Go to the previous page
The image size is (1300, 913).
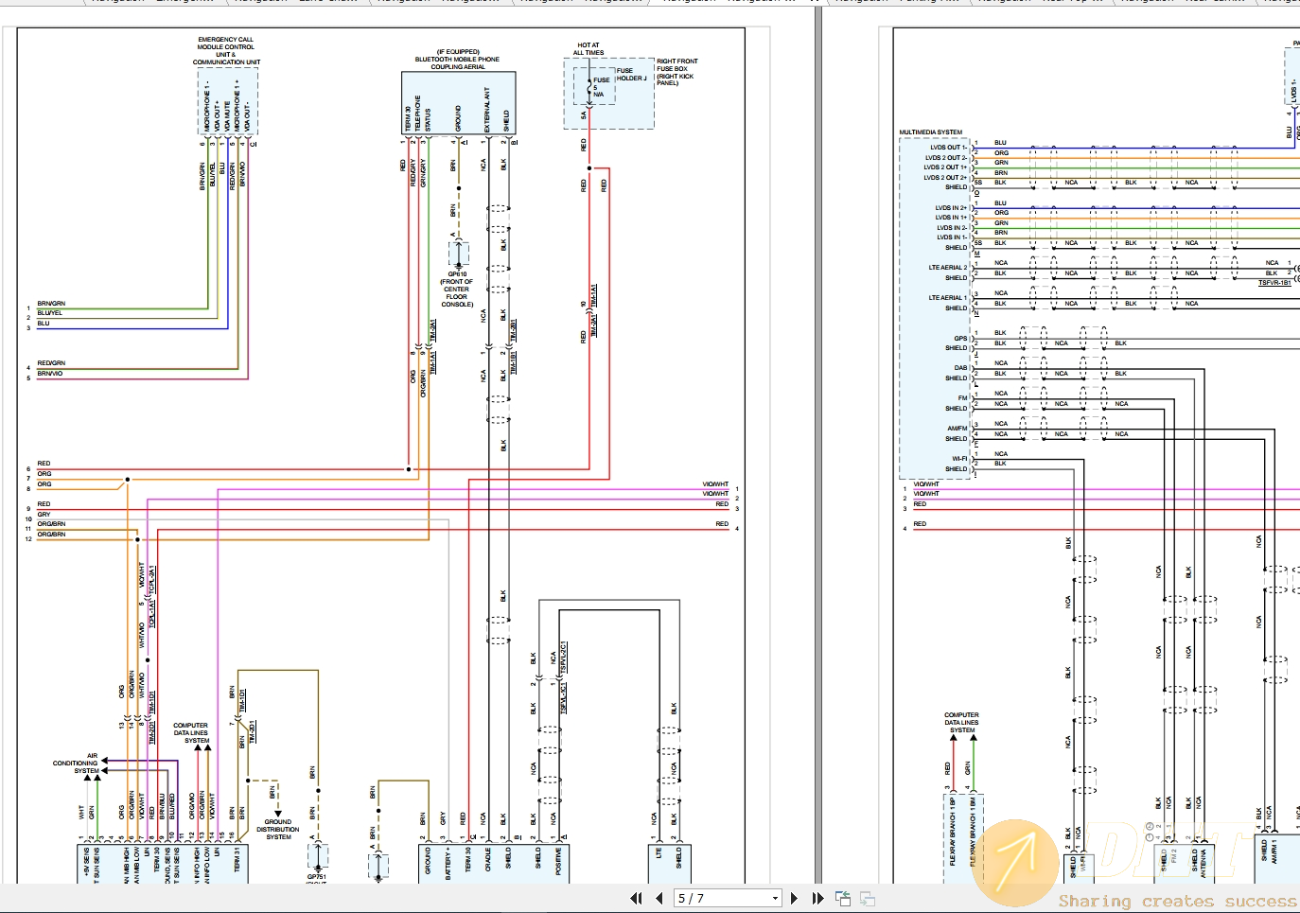(659, 898)
